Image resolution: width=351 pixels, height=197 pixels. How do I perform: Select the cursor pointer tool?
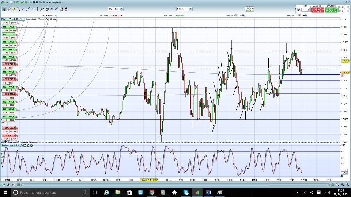pyautogui.click(x=4, y=9)
